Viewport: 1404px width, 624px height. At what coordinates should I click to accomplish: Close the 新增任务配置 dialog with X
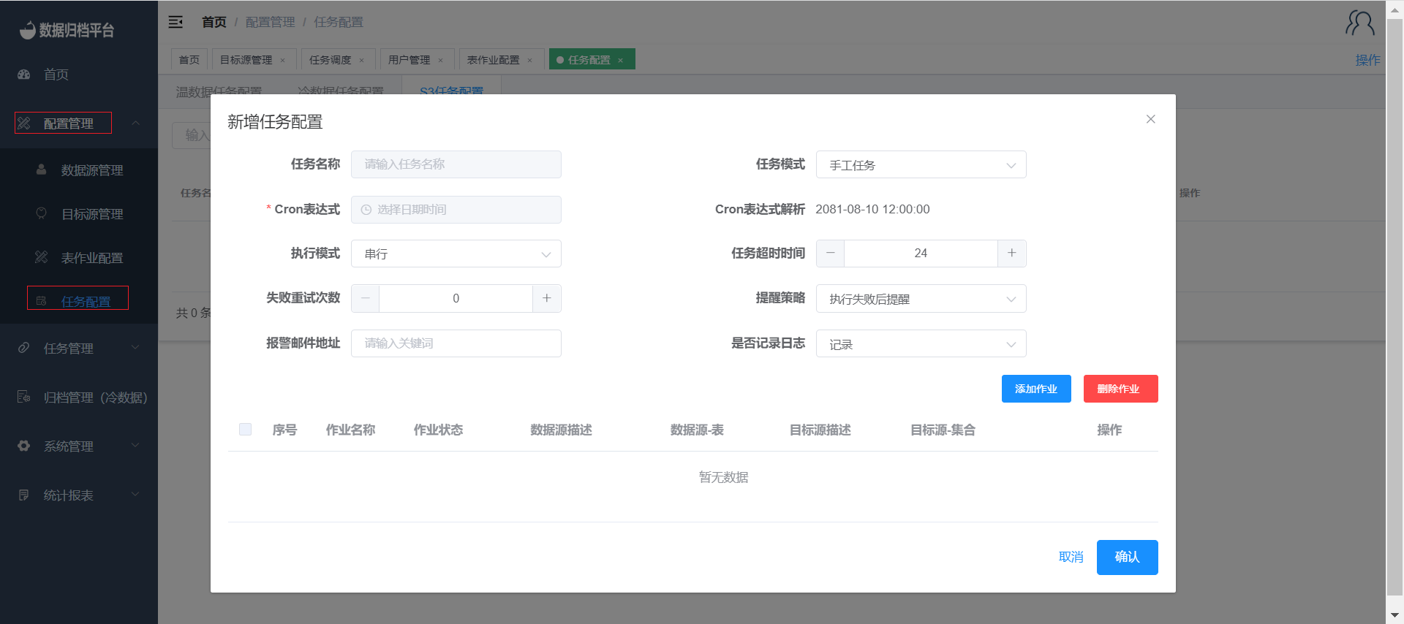(x=1150, y=119)
